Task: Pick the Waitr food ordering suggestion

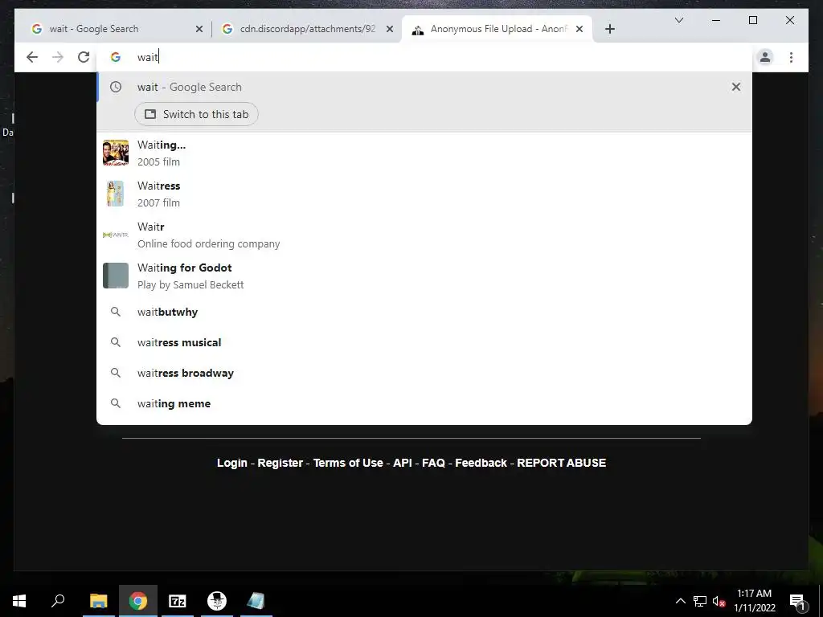Action: (424, 235)
